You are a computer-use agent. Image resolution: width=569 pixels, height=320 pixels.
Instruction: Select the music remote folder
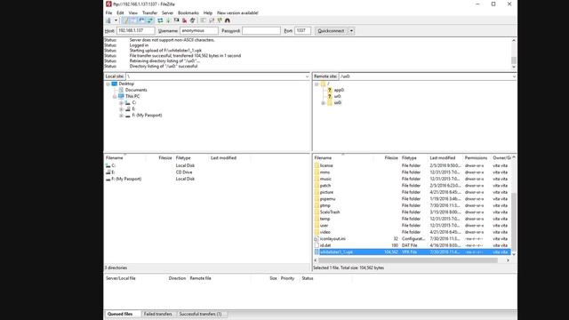point(325,179)
